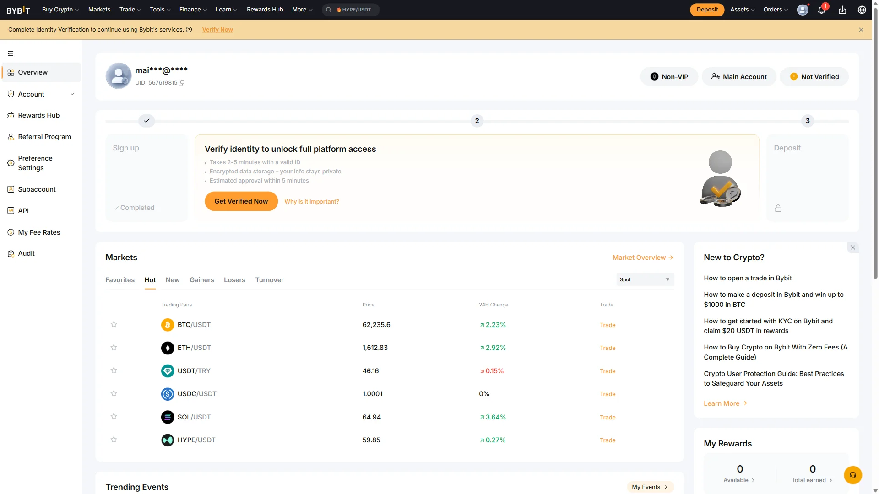Open Subaccount in the sidebar

tap(41, 189)
